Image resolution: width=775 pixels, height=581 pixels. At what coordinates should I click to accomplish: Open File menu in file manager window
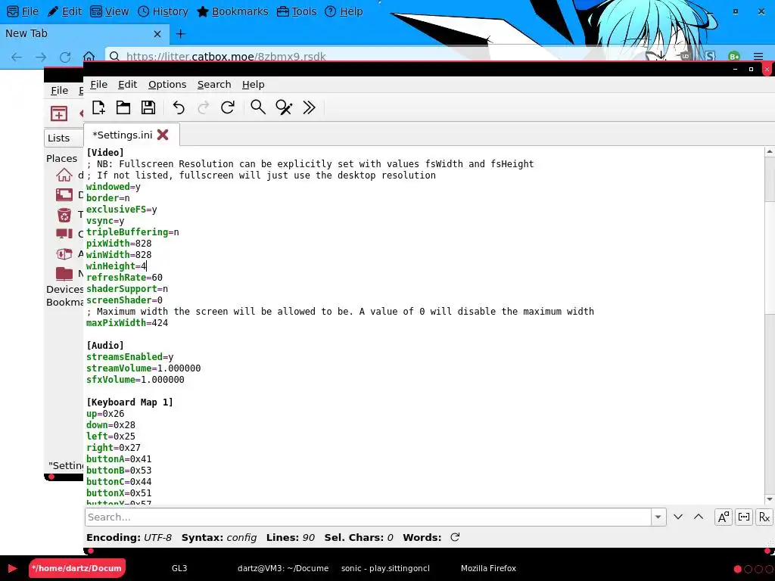click(59, 91)
